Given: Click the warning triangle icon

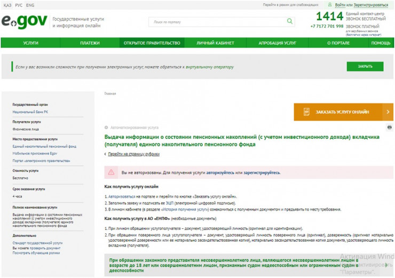Looking at the screenshot, I should 111,172.
